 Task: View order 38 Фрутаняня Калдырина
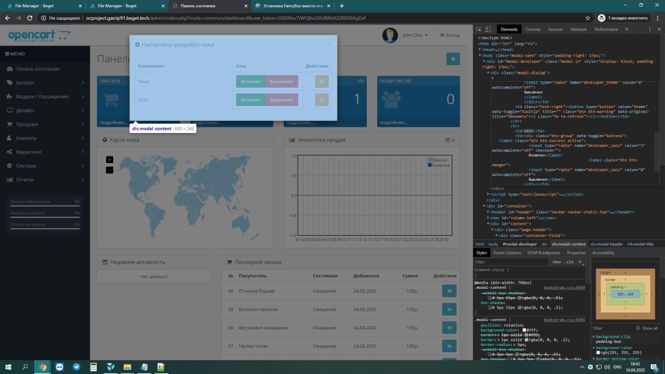click(x=449, y=328)
